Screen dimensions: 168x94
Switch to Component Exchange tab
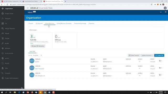(x=80, y=23)
